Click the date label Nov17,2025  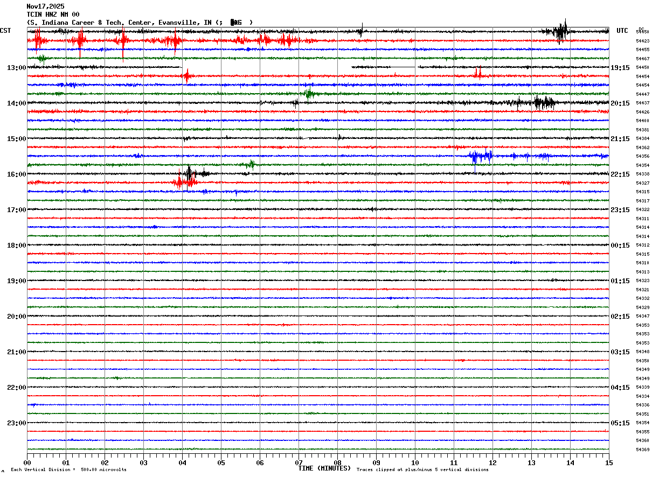coord(45,6)
